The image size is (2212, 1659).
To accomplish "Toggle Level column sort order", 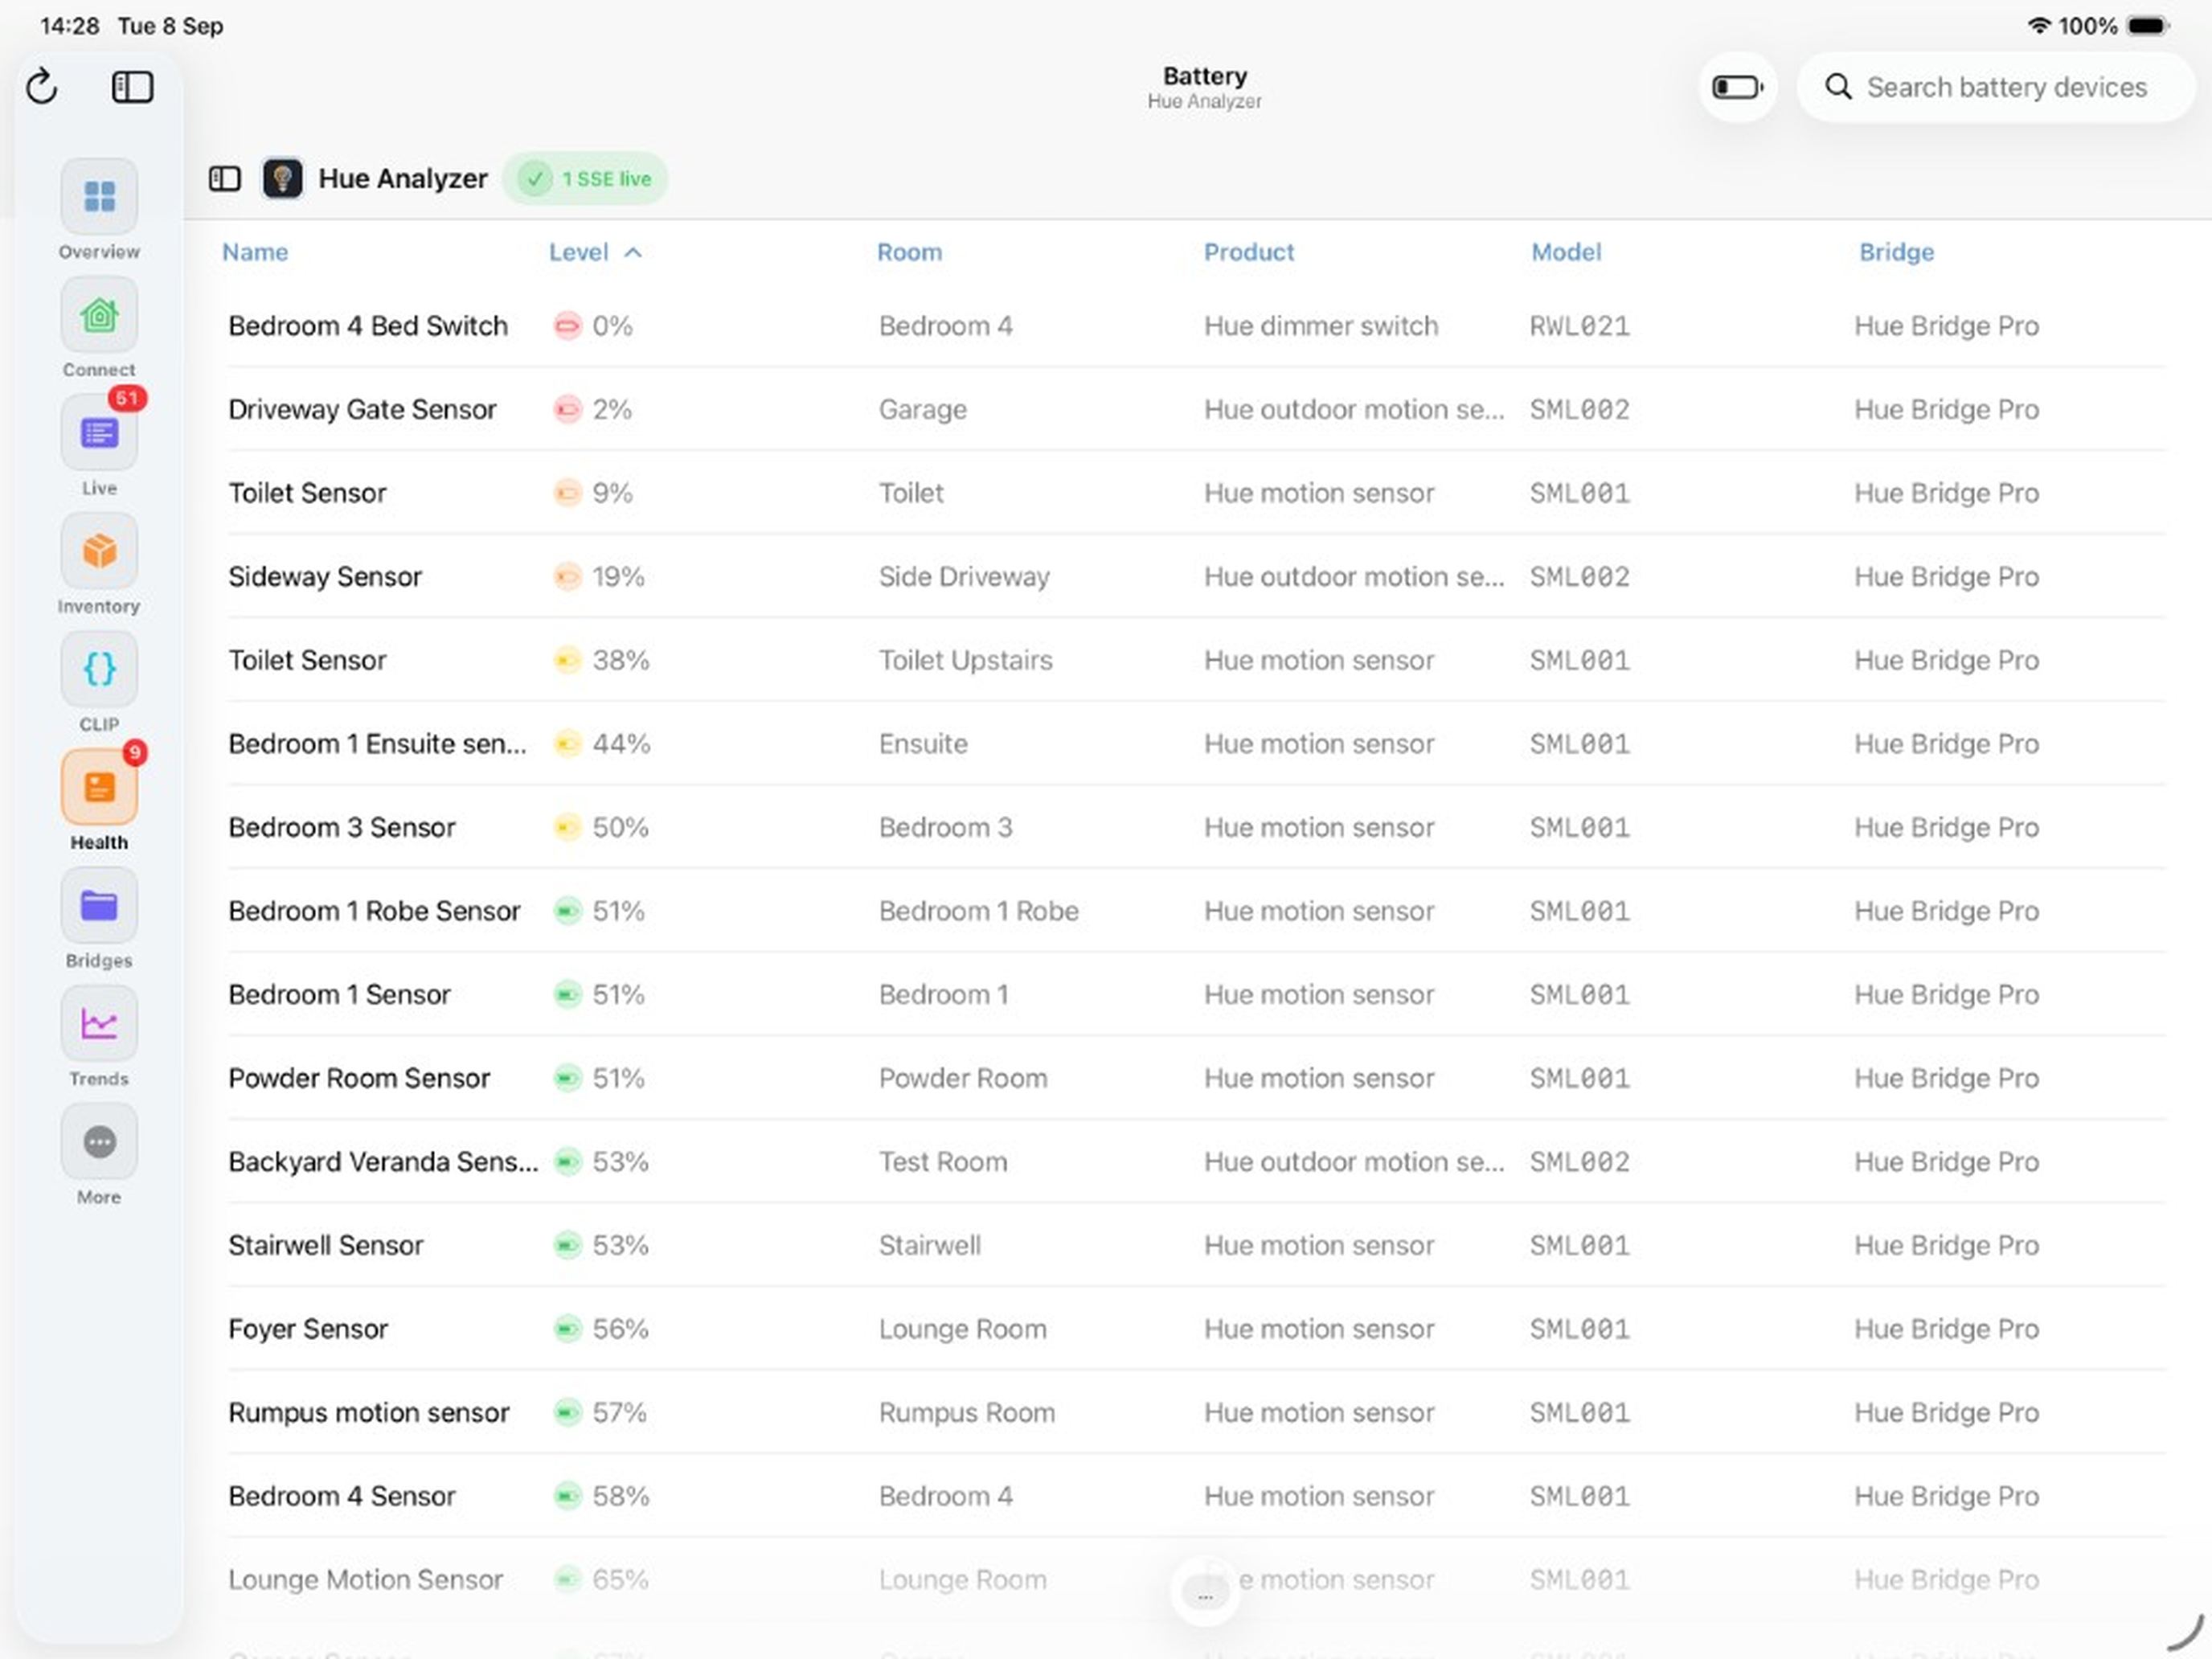I will click(594, 252).
